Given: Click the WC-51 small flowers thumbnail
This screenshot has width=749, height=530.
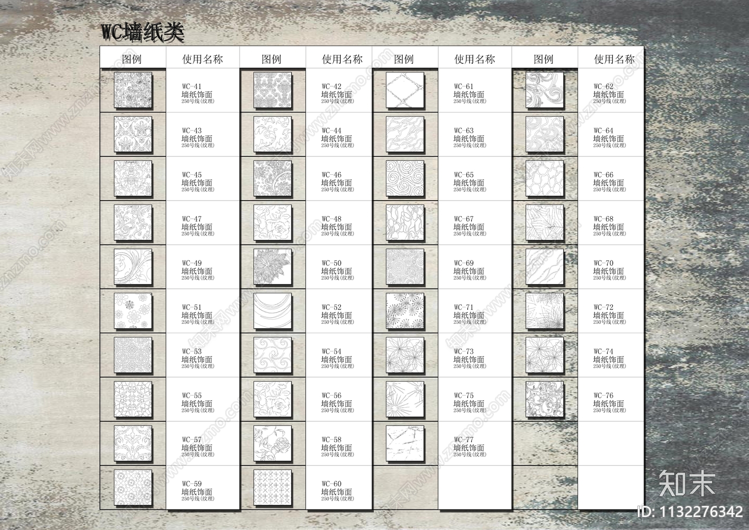Looking at the screenshot, I should click(x=133, y=311).
